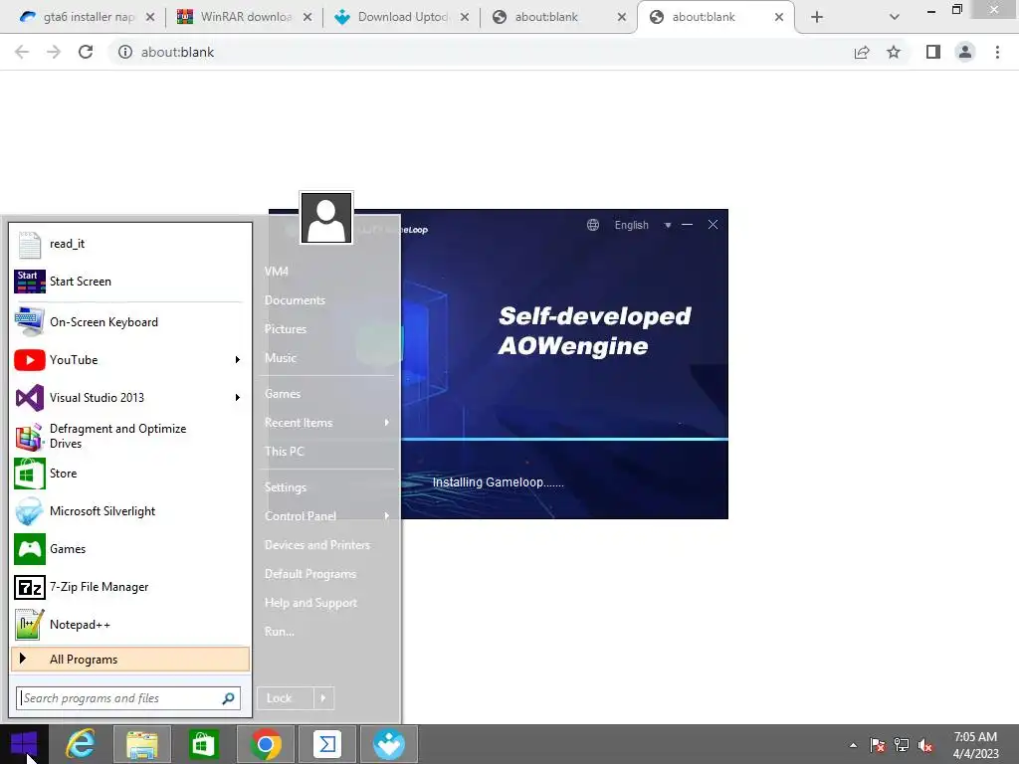The height and width of the screenshot is (764, 1019).
Task: Click the Lock button
Action: point(286,698)
